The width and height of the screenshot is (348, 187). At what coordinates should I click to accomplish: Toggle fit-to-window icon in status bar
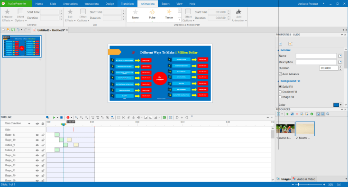pos(339,184)
